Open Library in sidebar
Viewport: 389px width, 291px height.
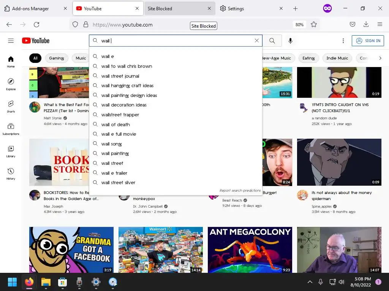point(11,152)
